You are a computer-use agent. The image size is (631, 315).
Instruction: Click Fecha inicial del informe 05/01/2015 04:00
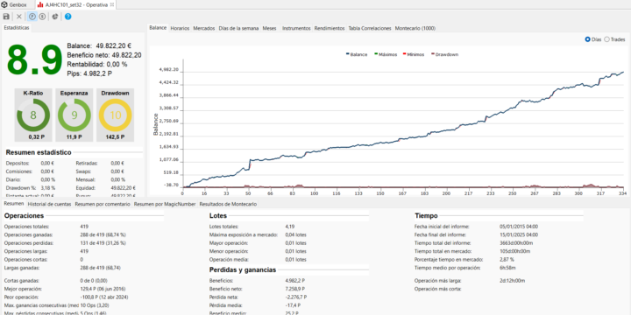pyautogui.click(x=519, y=227)
